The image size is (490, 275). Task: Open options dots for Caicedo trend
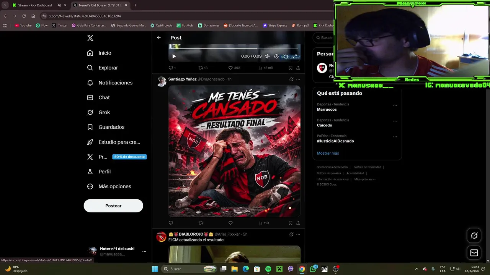click(x=395, y=121)
